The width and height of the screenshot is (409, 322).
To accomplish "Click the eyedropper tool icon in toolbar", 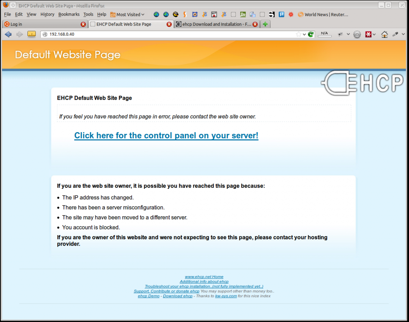I will click(395, 34).
